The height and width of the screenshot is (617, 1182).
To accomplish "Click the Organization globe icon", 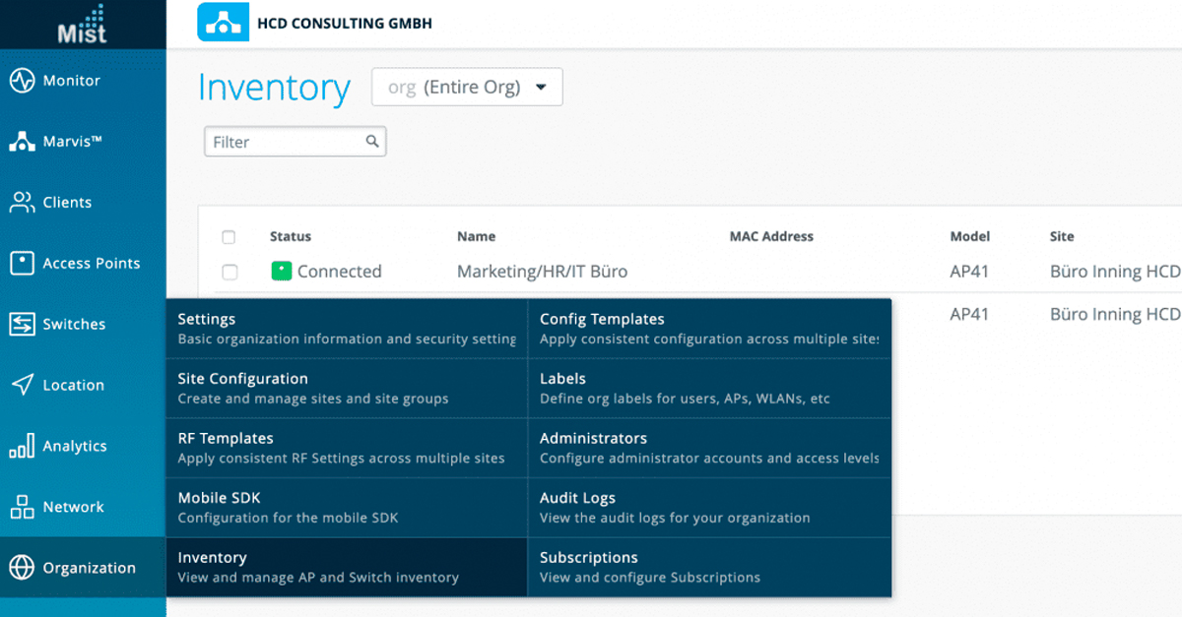I will [x=22, y=568].
